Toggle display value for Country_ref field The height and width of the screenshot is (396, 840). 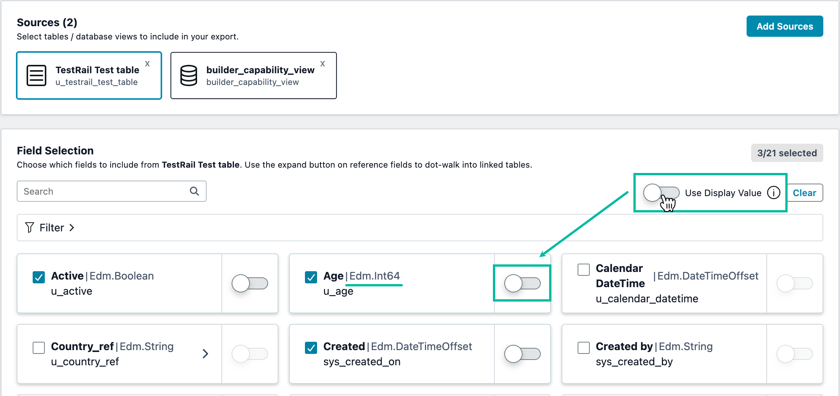[250, 354]
